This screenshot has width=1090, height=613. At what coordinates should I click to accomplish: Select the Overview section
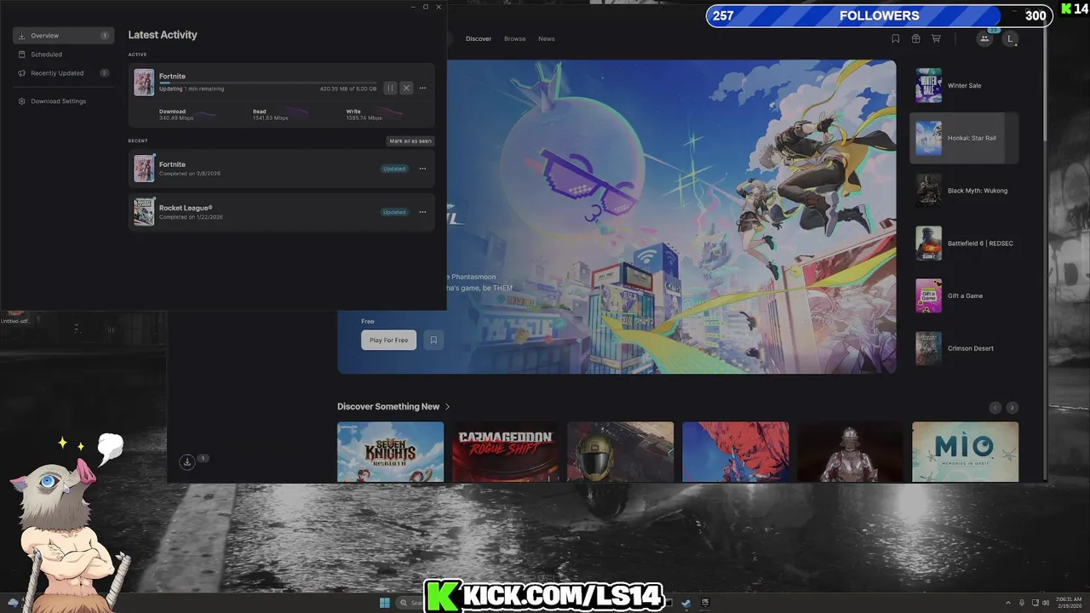pos(63,36)
